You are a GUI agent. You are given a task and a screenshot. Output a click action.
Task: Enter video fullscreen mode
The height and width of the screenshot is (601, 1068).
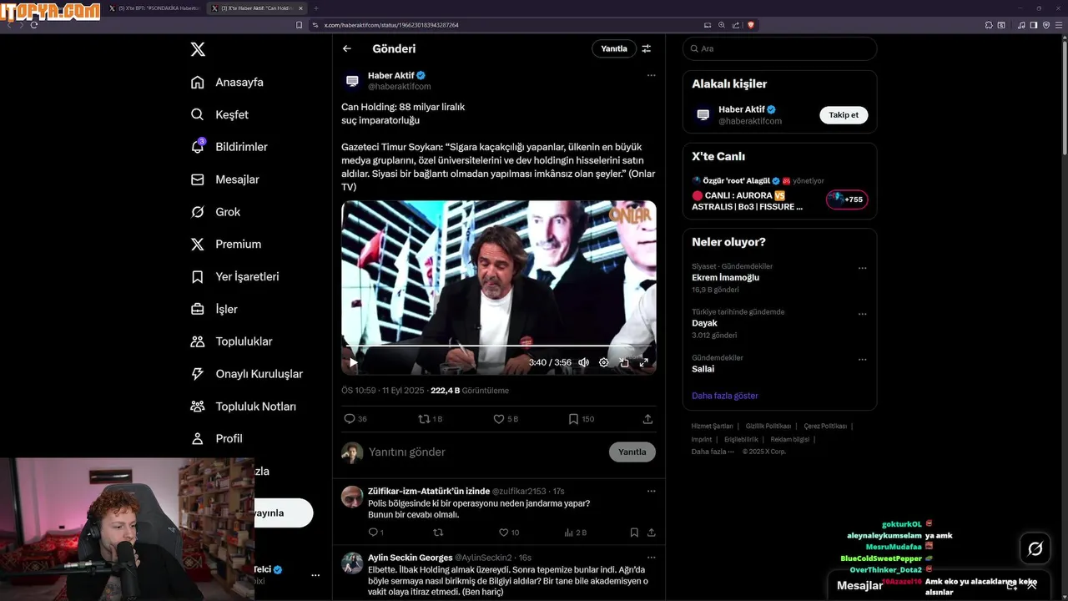644,362
